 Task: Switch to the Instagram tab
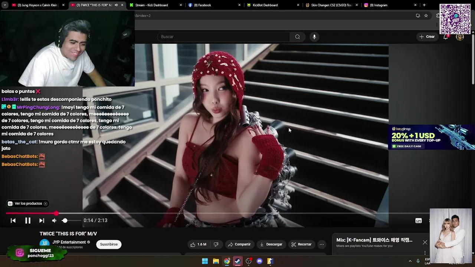[x=390, y=5]
